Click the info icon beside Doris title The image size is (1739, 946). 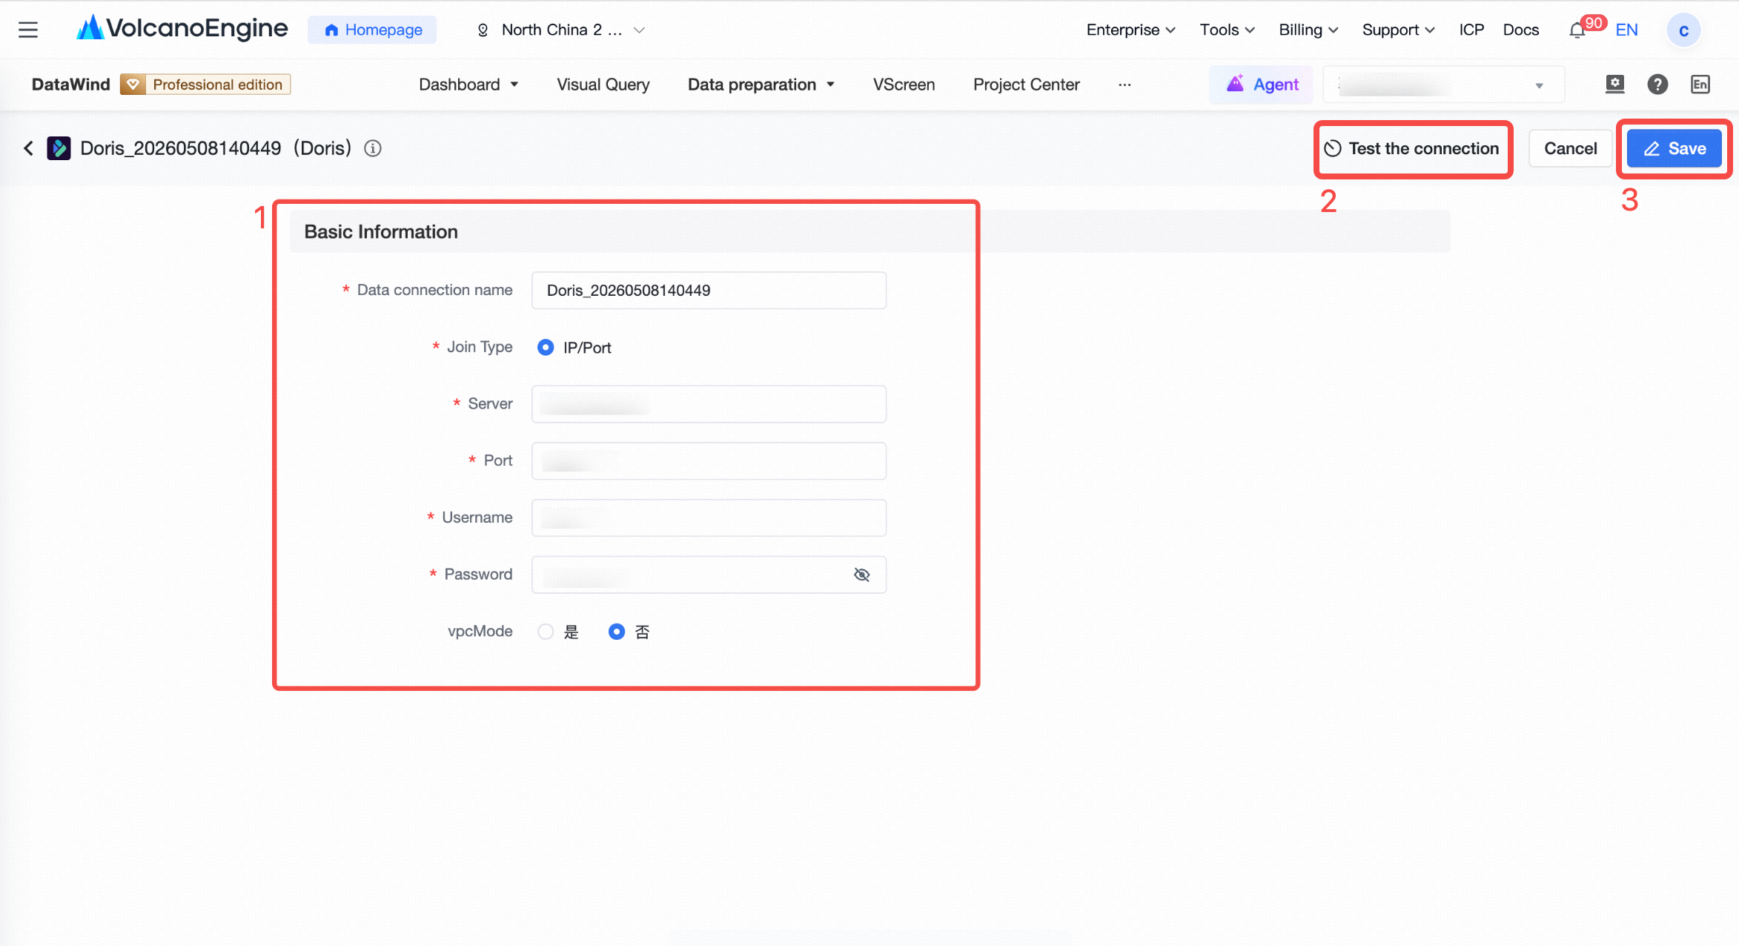pyautogui.click(x=373, y=148)
